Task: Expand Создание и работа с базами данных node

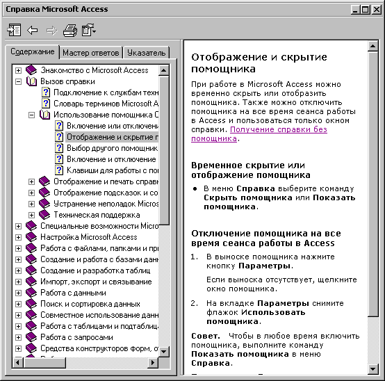Action: [x=18, y=259]
